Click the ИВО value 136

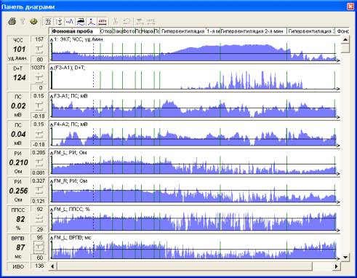39,266
